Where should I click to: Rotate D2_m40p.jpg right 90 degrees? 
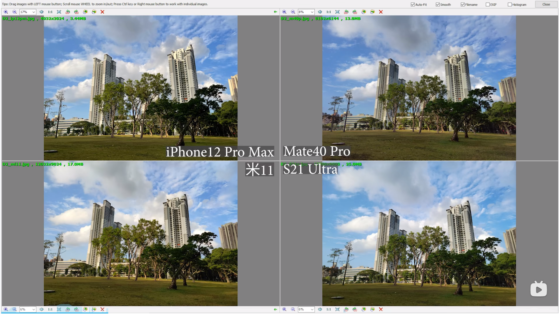coord(355,12)
